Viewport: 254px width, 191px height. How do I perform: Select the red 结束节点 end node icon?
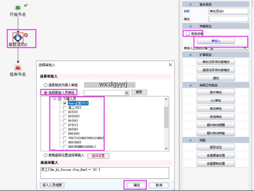[x=18, y=67]
